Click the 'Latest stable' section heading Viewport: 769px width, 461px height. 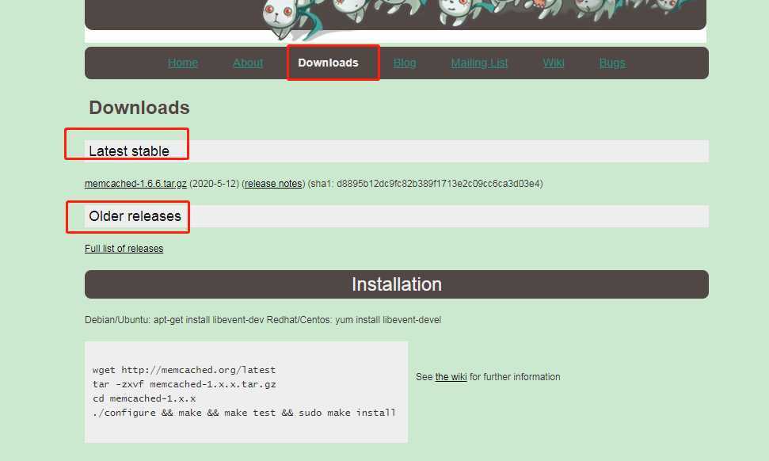[x=129, y=151]
